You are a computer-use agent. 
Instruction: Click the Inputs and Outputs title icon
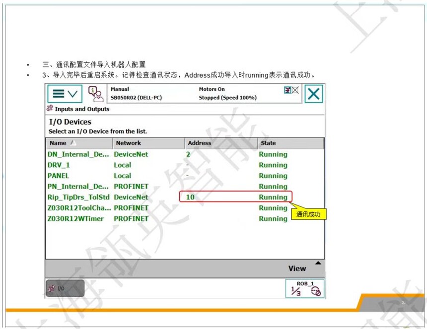[50, 108]
